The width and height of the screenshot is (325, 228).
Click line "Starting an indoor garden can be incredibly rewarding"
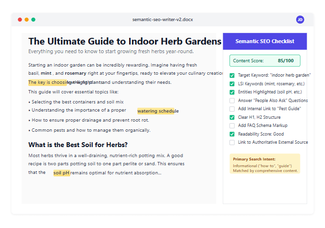[x=112, y=65]
